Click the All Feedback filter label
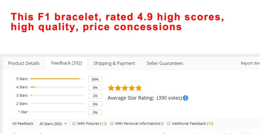276x138 pixels. (x=23, y=124)
